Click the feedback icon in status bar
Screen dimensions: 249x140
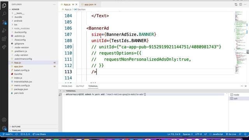(240, 134)
